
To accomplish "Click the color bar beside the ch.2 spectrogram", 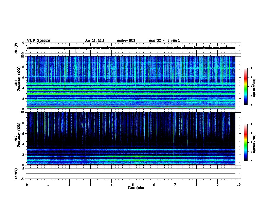I will click(246, 142).
